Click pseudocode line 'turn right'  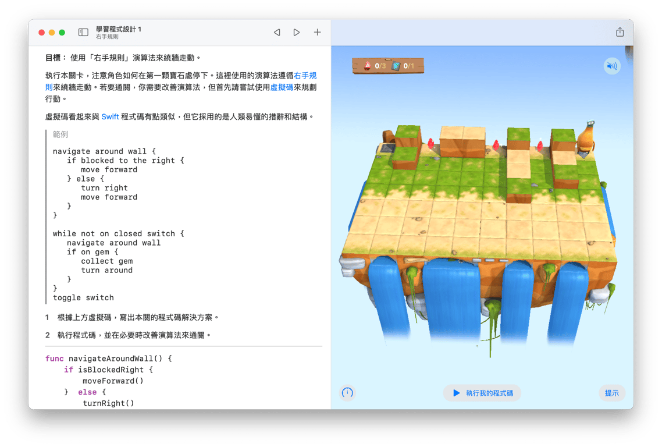pyautogui.click(x=104, y=188)
